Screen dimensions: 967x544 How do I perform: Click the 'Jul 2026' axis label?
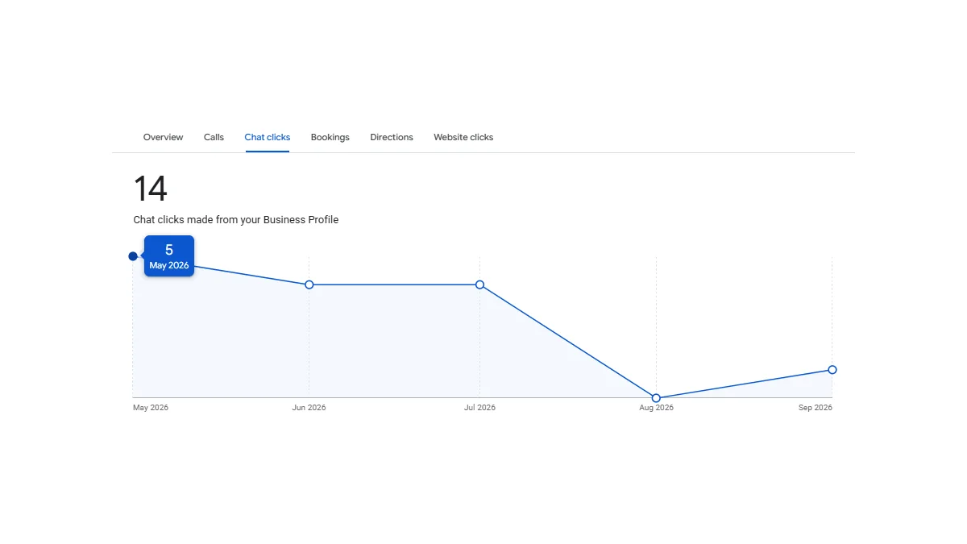coord(480,408)
